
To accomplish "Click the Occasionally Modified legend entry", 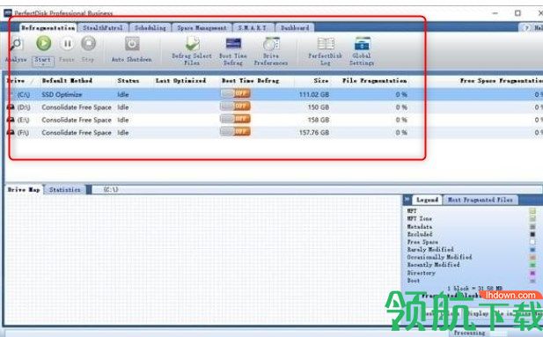I will click(439, 257).
